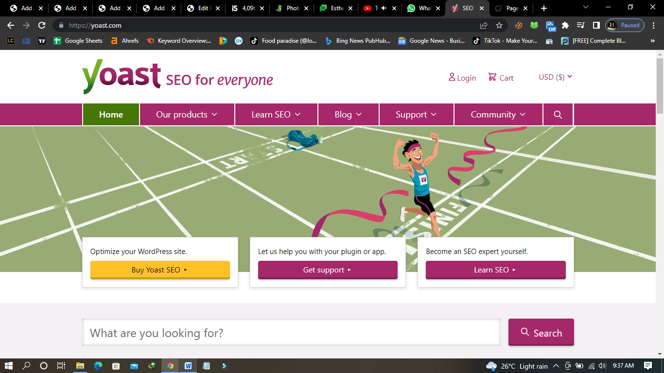Toggle the Chrome side panel icon
The image size is (664, 373).
(596, 25)
